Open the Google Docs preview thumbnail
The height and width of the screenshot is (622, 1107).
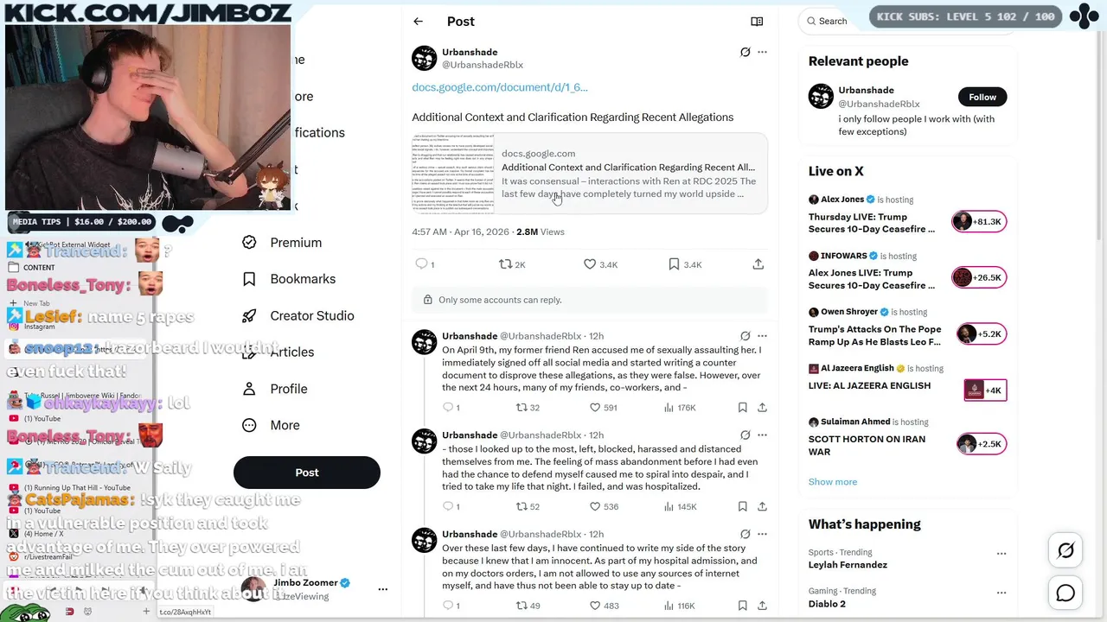click(452, 173)
